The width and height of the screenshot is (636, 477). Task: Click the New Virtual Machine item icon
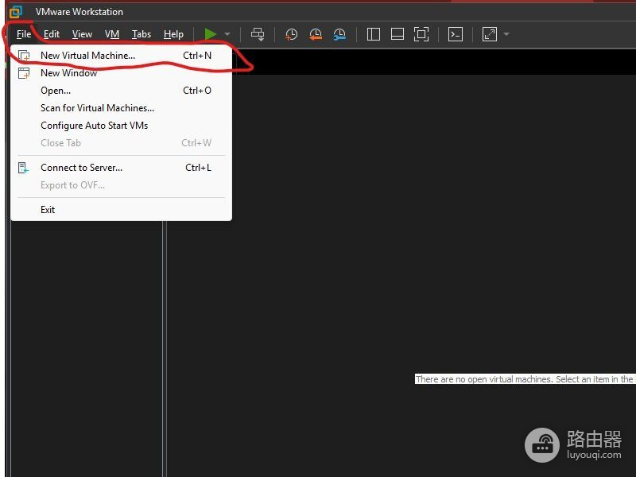pyautogui.click(x=24, y=56)
